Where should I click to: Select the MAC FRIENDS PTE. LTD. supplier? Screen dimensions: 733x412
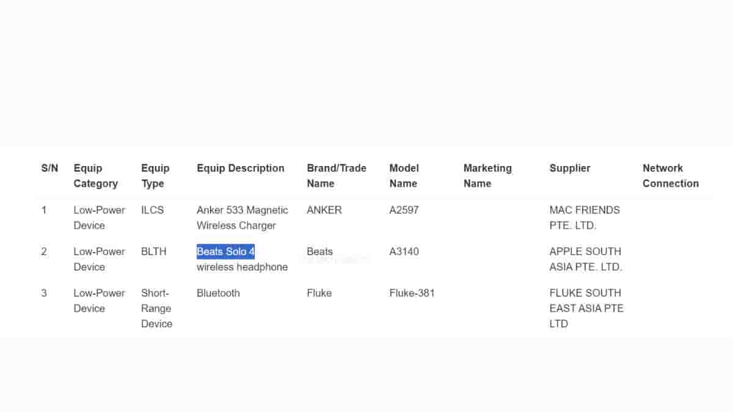click(584, 218)
